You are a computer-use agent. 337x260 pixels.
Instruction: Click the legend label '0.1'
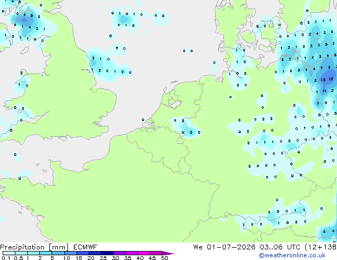(x=6, y=258)
